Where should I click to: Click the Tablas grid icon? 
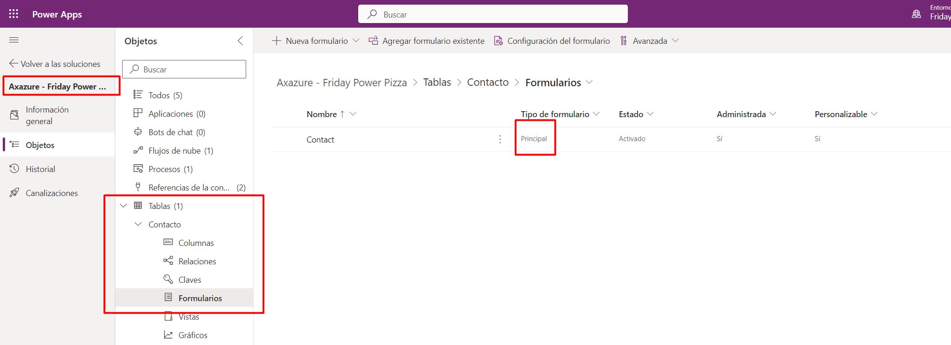pos(138,205)
